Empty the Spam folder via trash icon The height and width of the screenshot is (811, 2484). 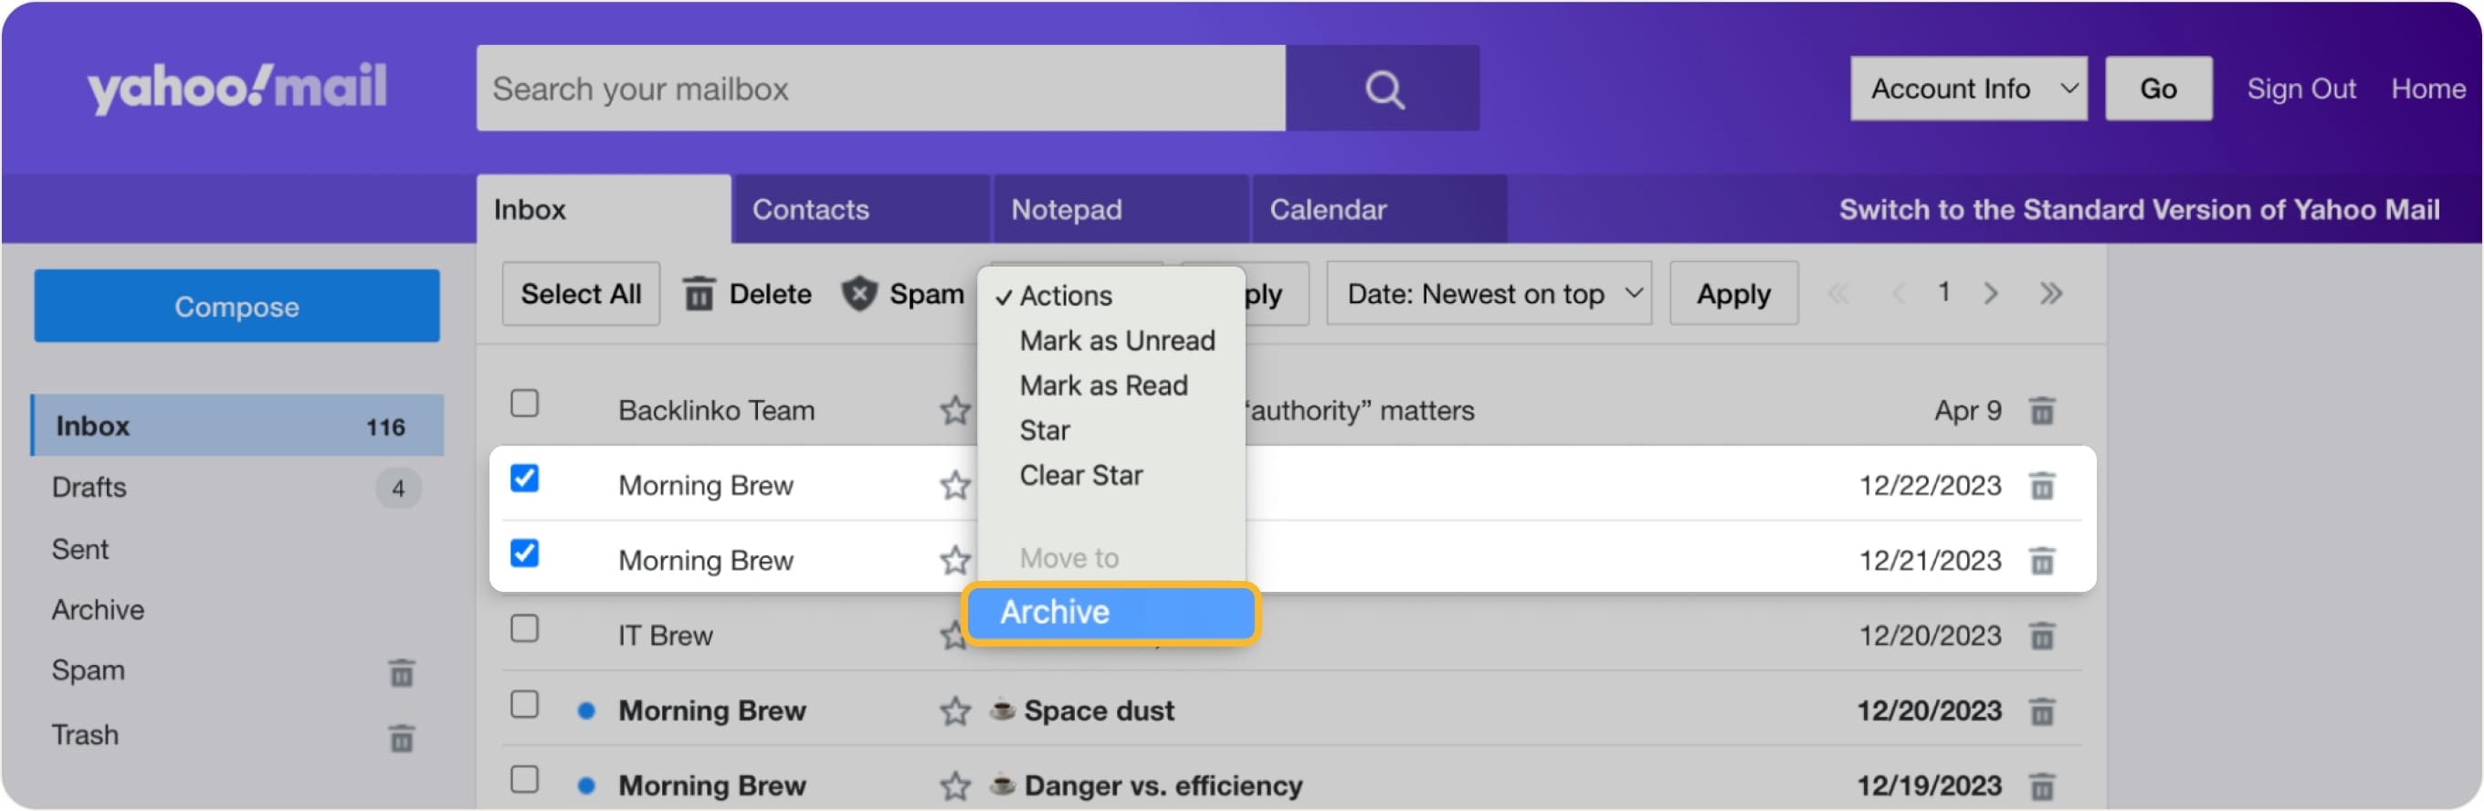coord(401,672)
